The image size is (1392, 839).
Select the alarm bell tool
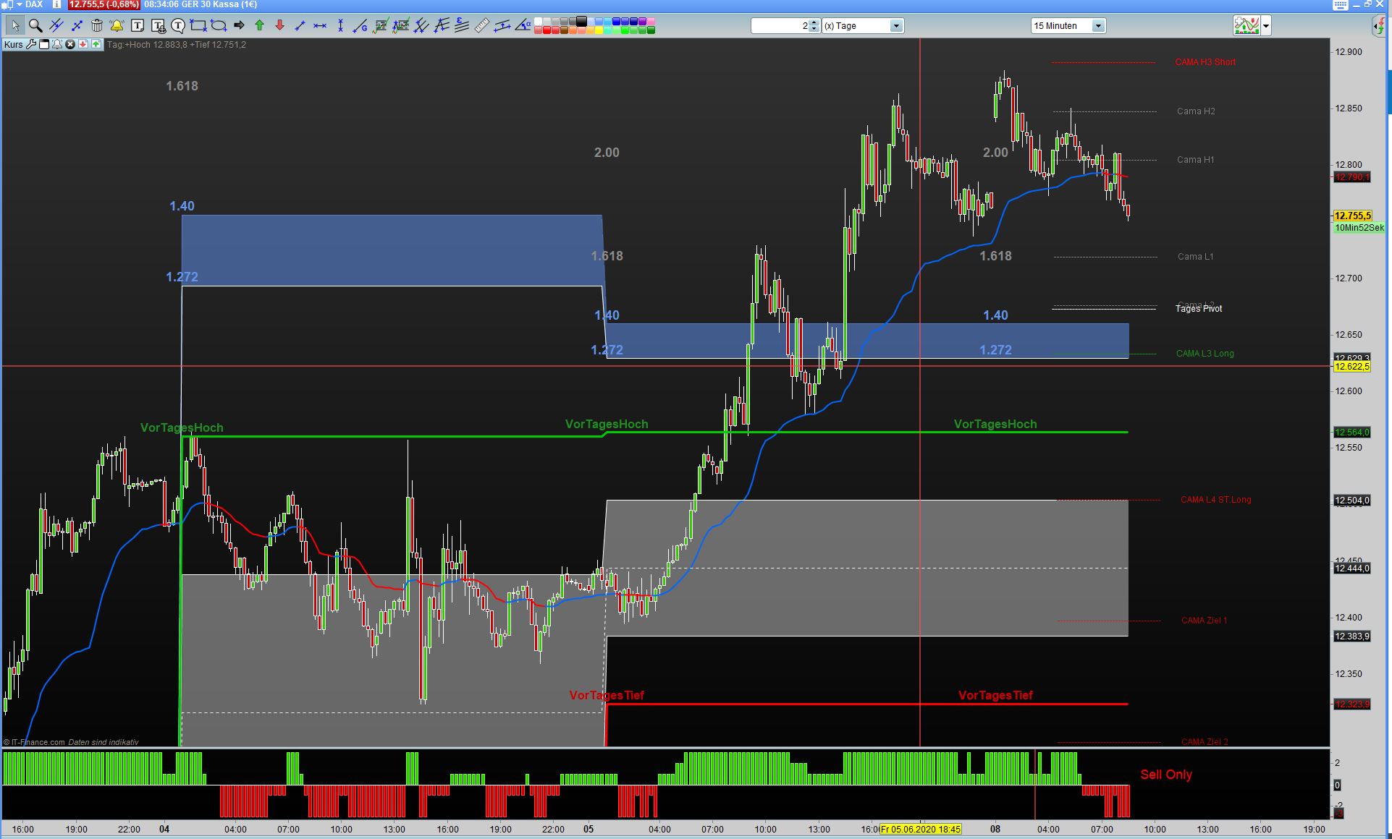117,26
